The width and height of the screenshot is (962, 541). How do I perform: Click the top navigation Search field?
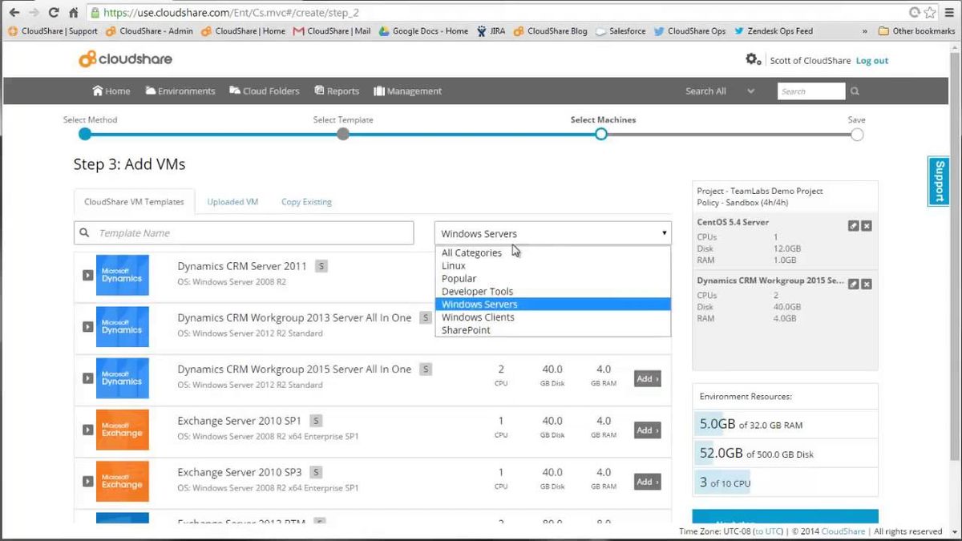click(x=811, y=91)
